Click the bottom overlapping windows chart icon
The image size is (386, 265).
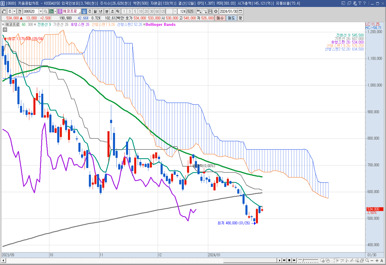point(327,260)
